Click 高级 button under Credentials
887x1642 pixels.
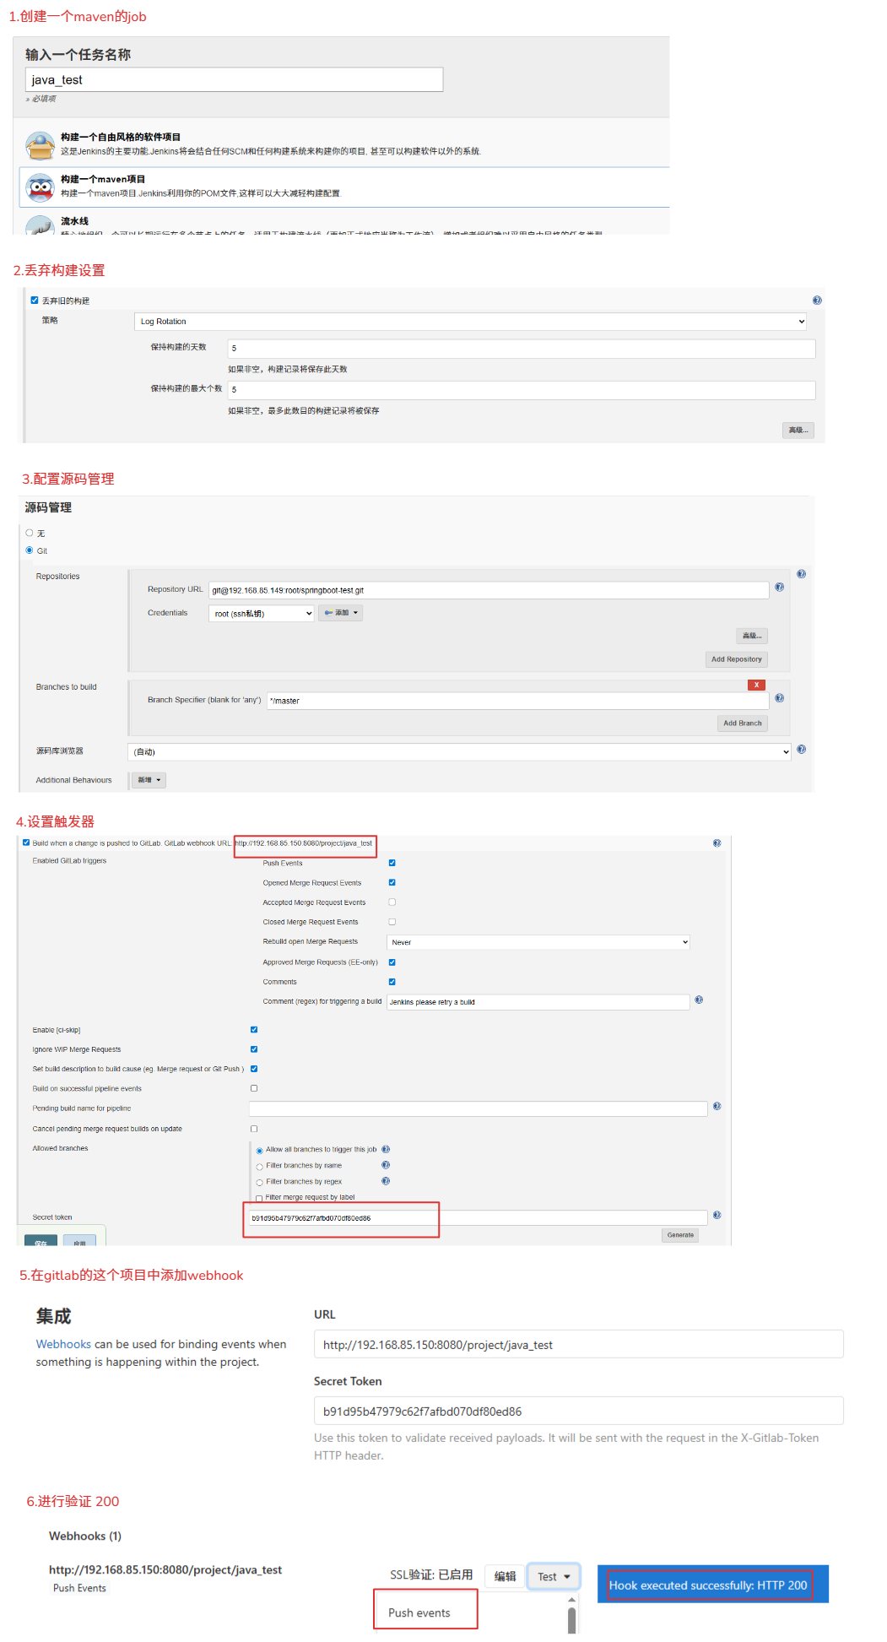[751, 636]
